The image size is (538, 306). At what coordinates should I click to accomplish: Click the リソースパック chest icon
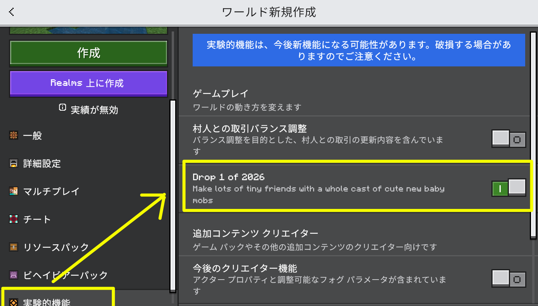pos(14,247)
